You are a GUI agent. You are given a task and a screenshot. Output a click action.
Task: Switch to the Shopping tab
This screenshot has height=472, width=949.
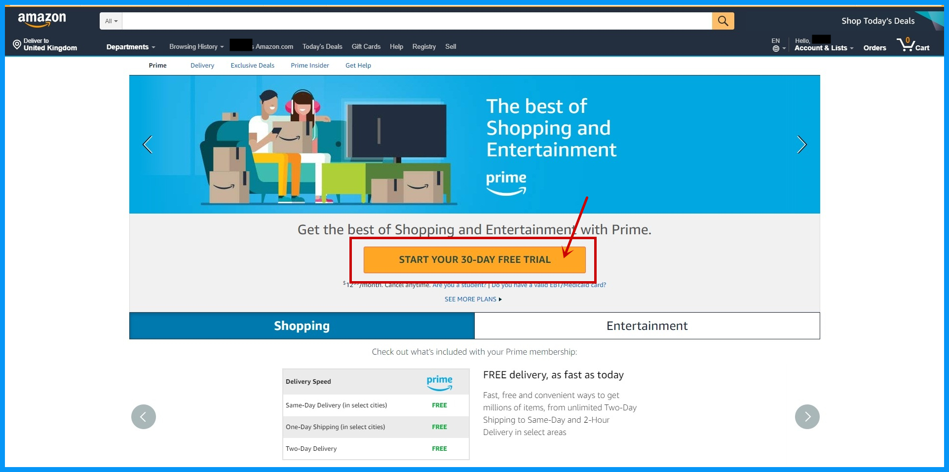[x=302, y=326]
